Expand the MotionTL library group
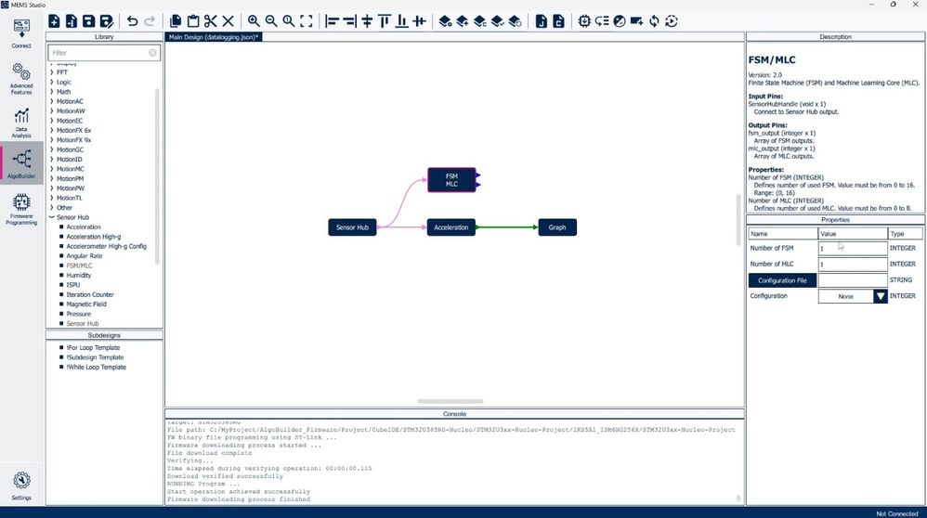The width and height of the screenshot is (927, 518). tap(52, 198)
